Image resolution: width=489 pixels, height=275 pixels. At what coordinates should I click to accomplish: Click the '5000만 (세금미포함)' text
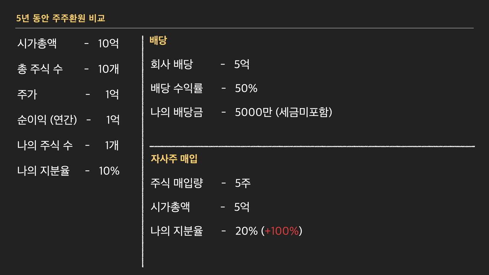pyautogui.click(x=283, y=113)
